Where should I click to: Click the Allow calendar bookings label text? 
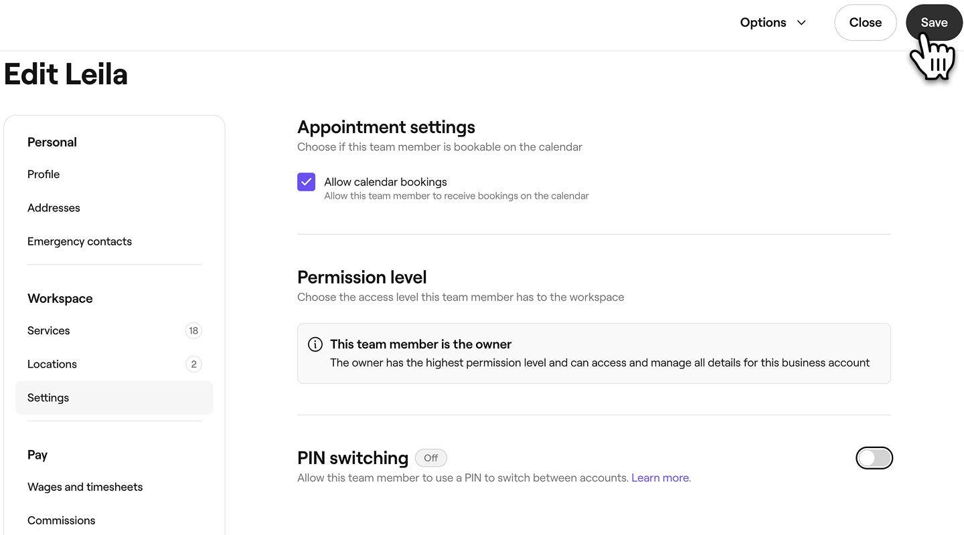point(386,182)
